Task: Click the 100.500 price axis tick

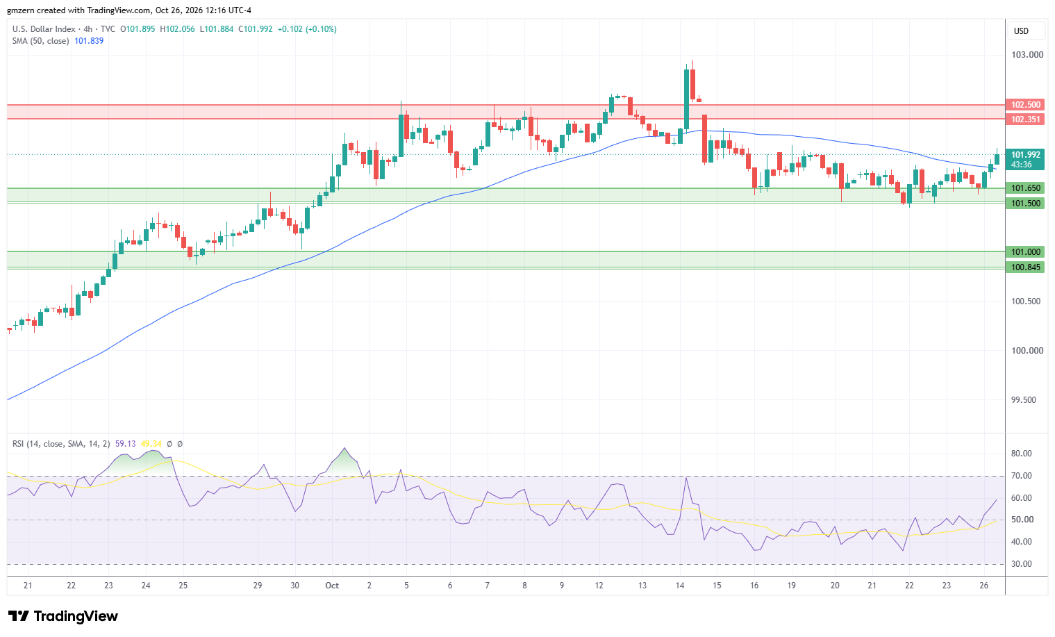Action: 1027,301
